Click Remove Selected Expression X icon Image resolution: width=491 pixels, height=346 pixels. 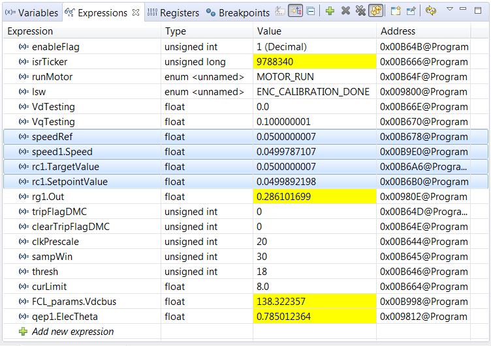345,12
